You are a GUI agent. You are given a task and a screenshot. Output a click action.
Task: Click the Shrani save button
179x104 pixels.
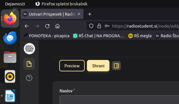98,66
